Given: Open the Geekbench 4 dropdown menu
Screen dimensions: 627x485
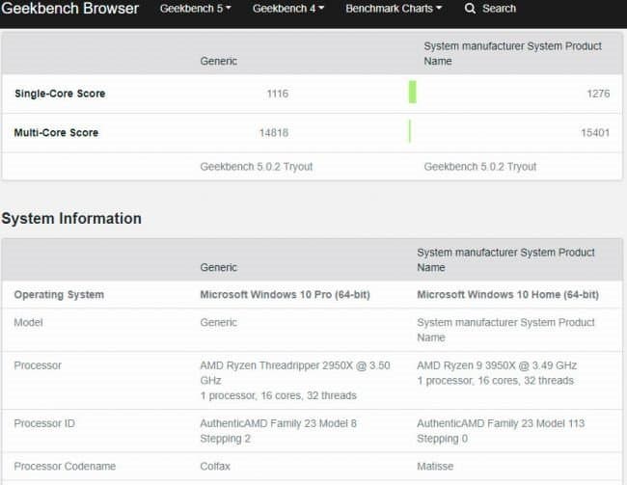Looking at the screenshot, I should tap(287, 9).
